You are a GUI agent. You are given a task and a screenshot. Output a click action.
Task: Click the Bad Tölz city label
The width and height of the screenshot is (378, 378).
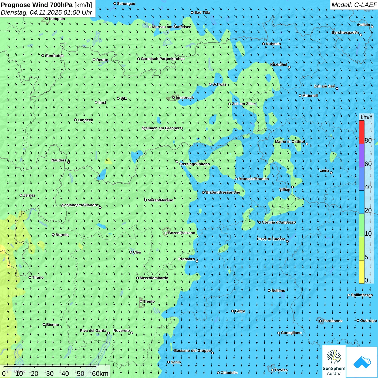202,12
